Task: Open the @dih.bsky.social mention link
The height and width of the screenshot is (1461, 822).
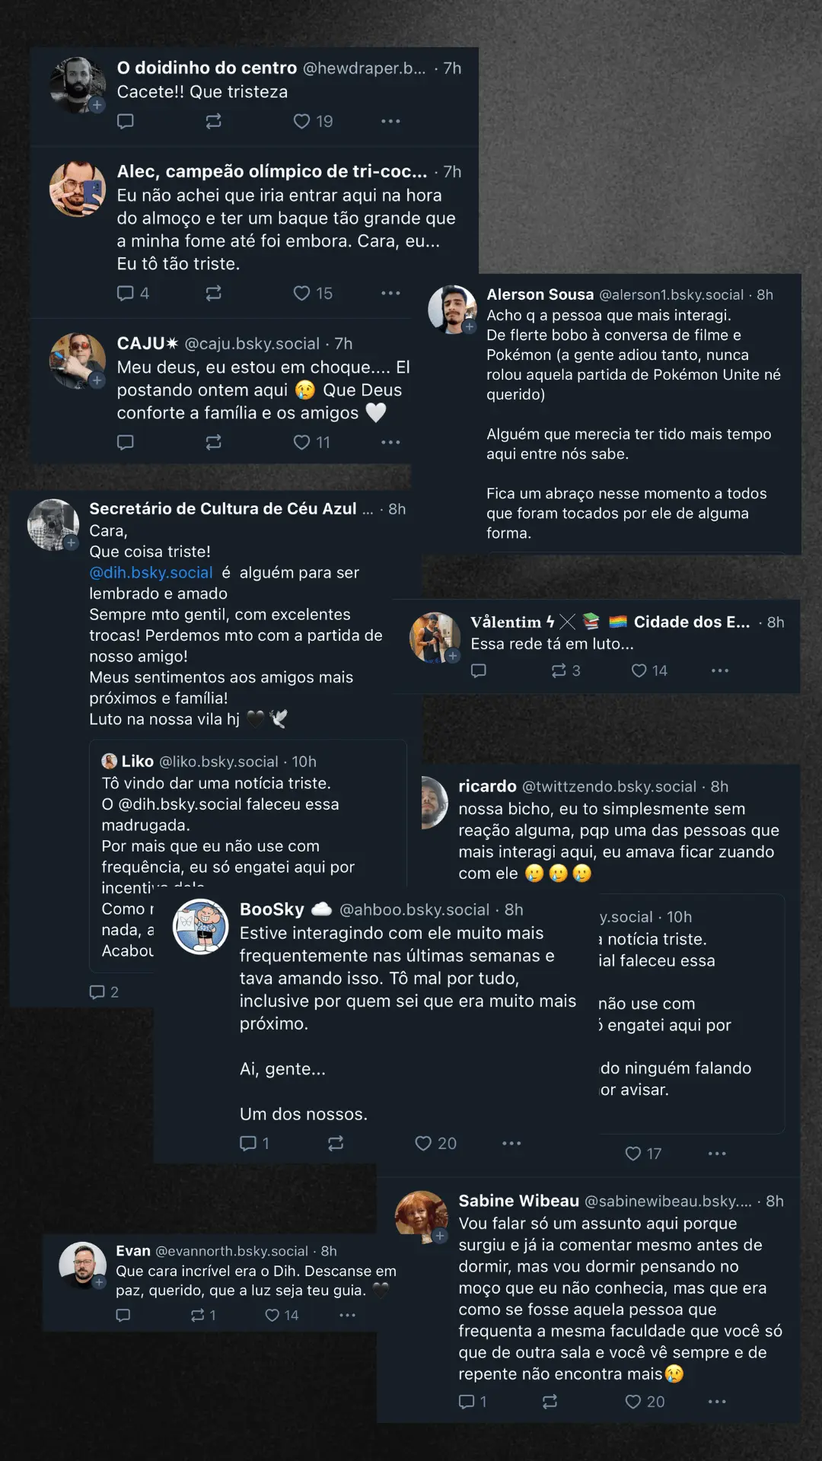Action: click(151, 572)
